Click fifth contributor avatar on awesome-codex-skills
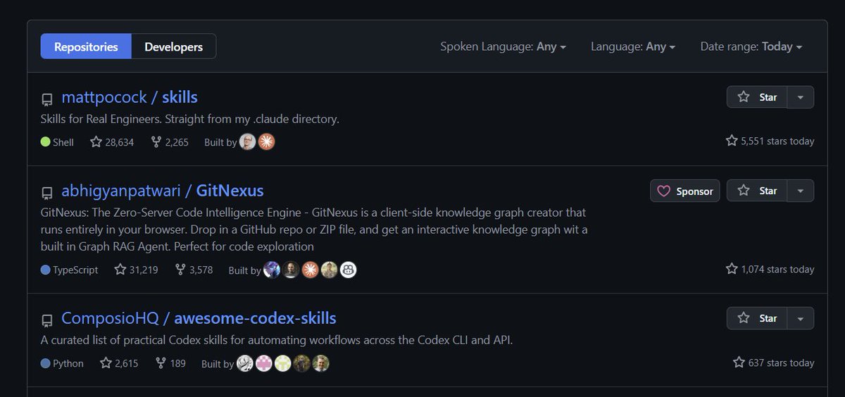The width and height of the screenshot is (845, 397). (320, 363)
